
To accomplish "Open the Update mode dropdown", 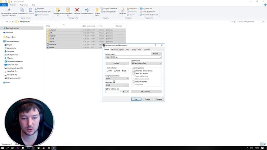I will (x=146, y=63).
